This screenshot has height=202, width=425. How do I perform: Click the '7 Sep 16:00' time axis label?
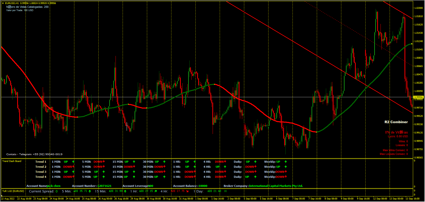(x=315, y=199)
